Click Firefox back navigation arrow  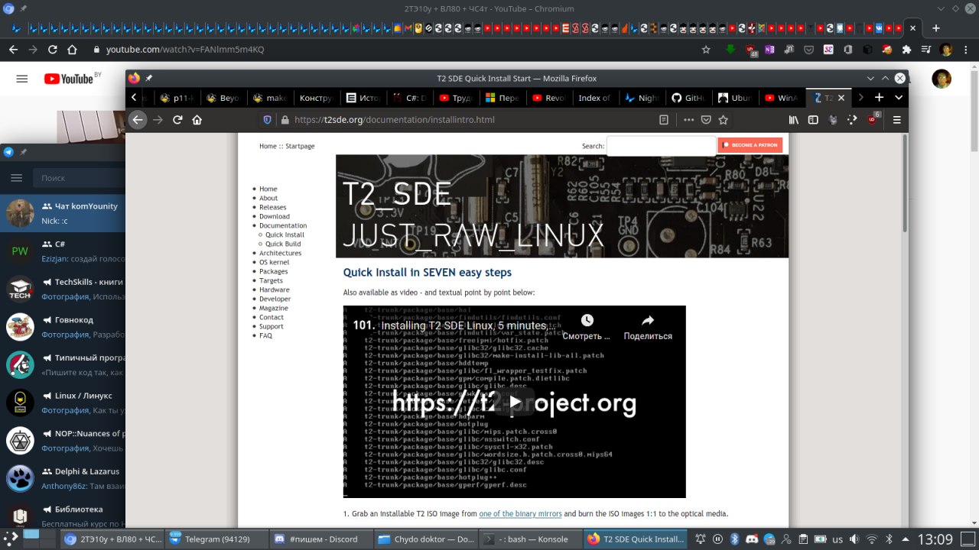(x=138, y=120)
